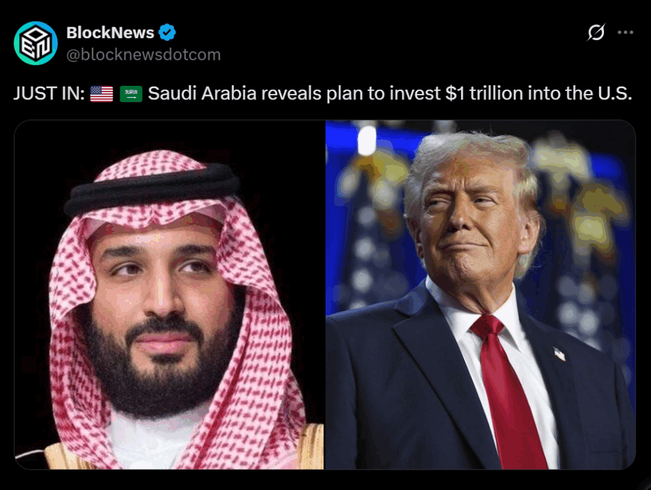Visit the @blocknewsdotcom handle link

click(x=144, y=55)
